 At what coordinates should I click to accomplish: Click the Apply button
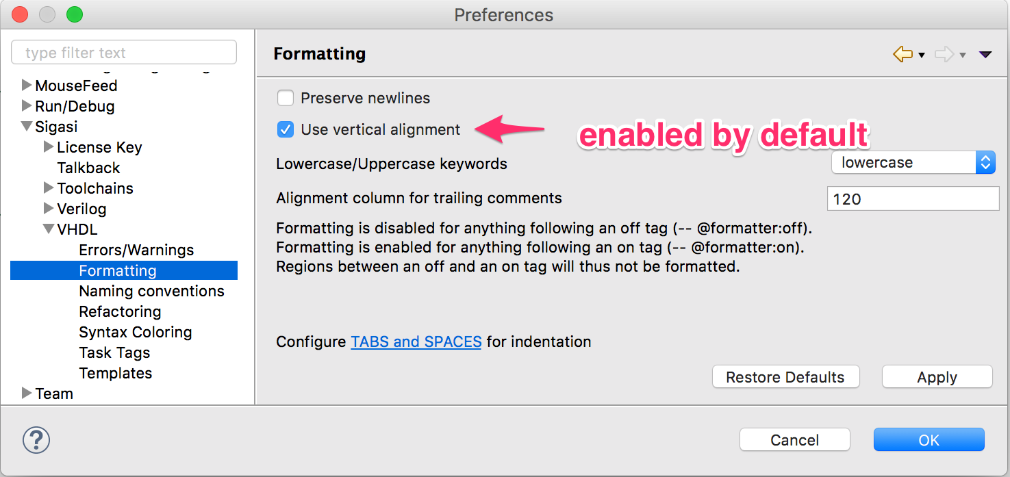[x=937, y=377]
